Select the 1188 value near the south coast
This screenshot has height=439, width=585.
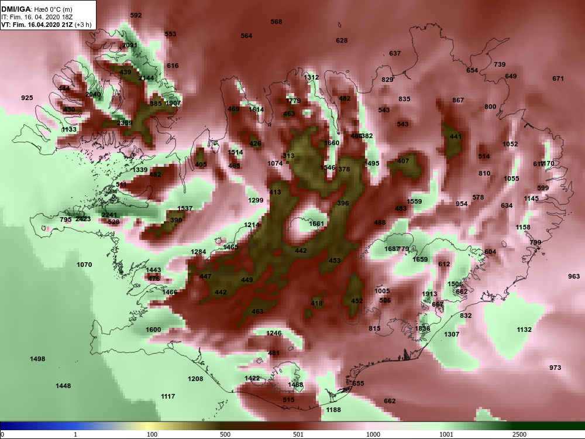pos(333,410)
